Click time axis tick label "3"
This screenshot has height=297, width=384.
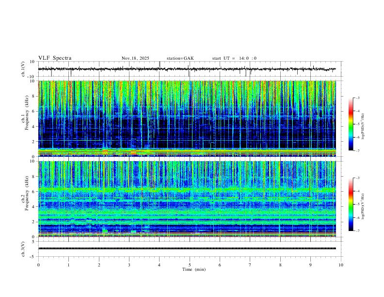tap(129, 265)
